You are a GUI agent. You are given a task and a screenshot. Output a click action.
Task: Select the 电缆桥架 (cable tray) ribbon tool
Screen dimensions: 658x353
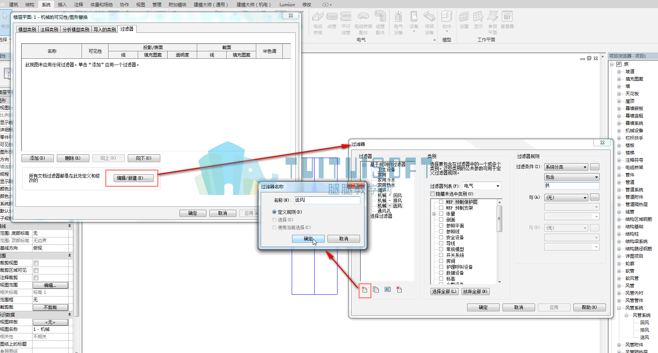coord(318,23)
